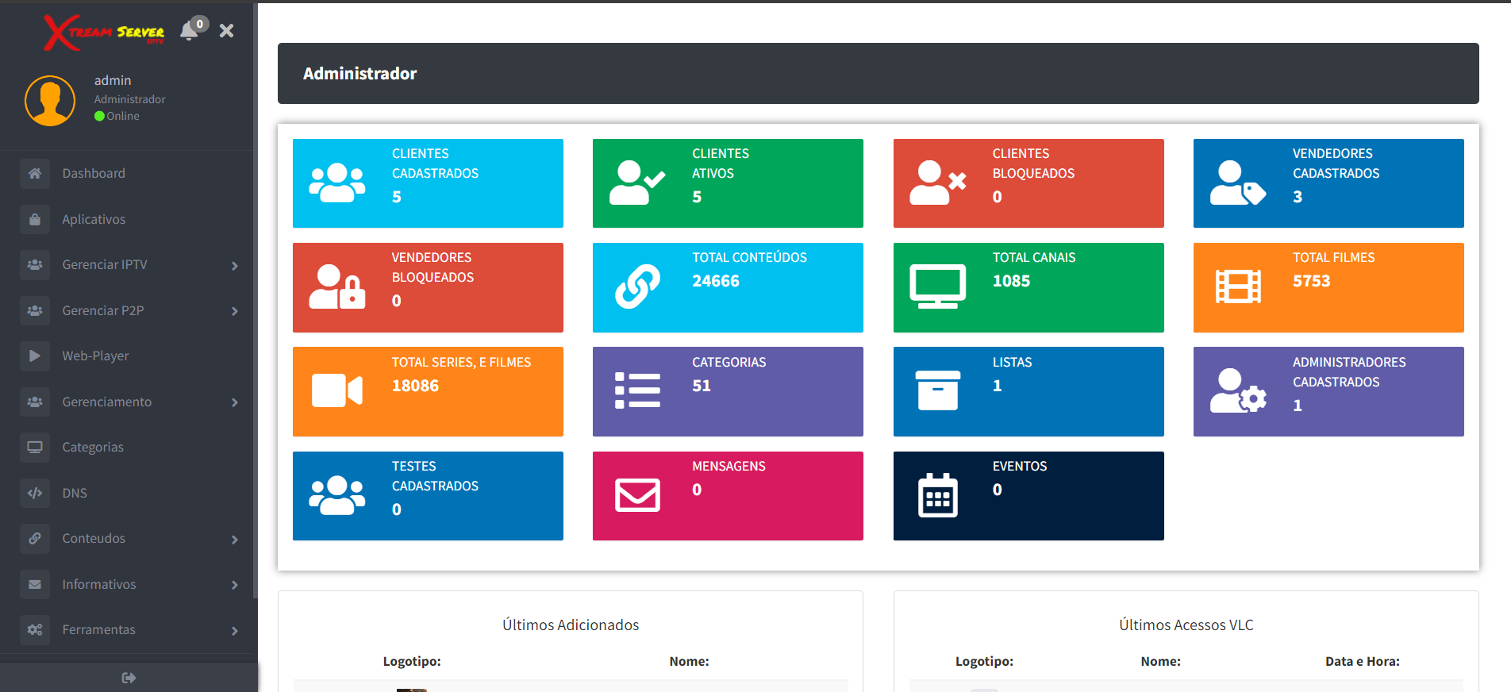Click the Aplicativos bag icon

pyautogui.click(x=35, y=220)
